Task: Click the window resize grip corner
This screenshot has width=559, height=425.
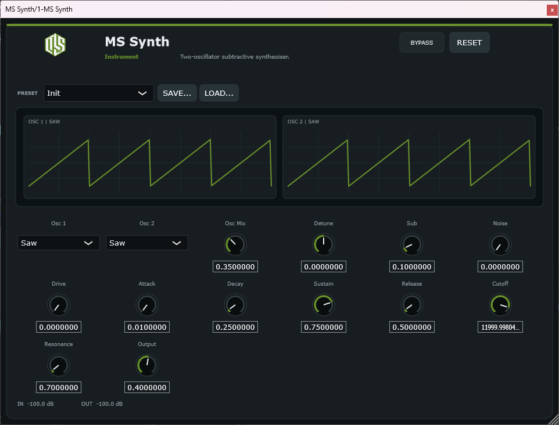Action: pyautogui.click(x=554, y=420)
